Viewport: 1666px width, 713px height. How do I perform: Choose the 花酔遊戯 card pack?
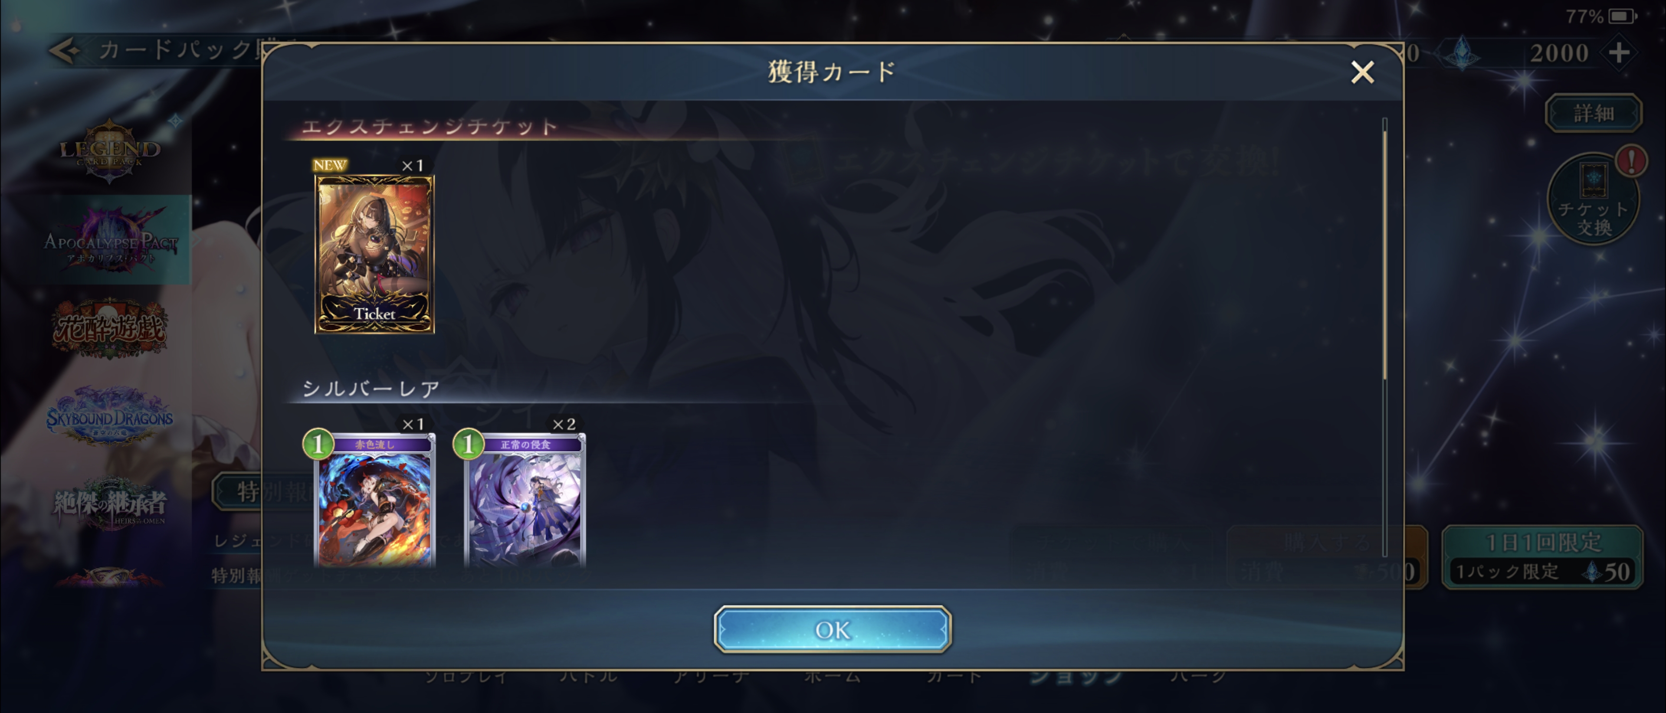coord(109,328)
